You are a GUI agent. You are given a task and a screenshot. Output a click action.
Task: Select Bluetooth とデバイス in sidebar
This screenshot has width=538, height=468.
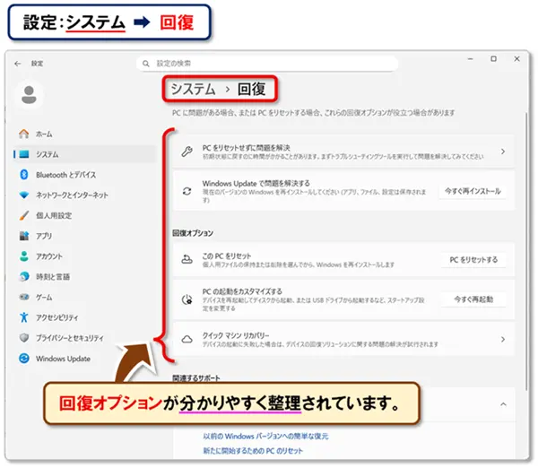pyautogui.click(x=65, y=175)
